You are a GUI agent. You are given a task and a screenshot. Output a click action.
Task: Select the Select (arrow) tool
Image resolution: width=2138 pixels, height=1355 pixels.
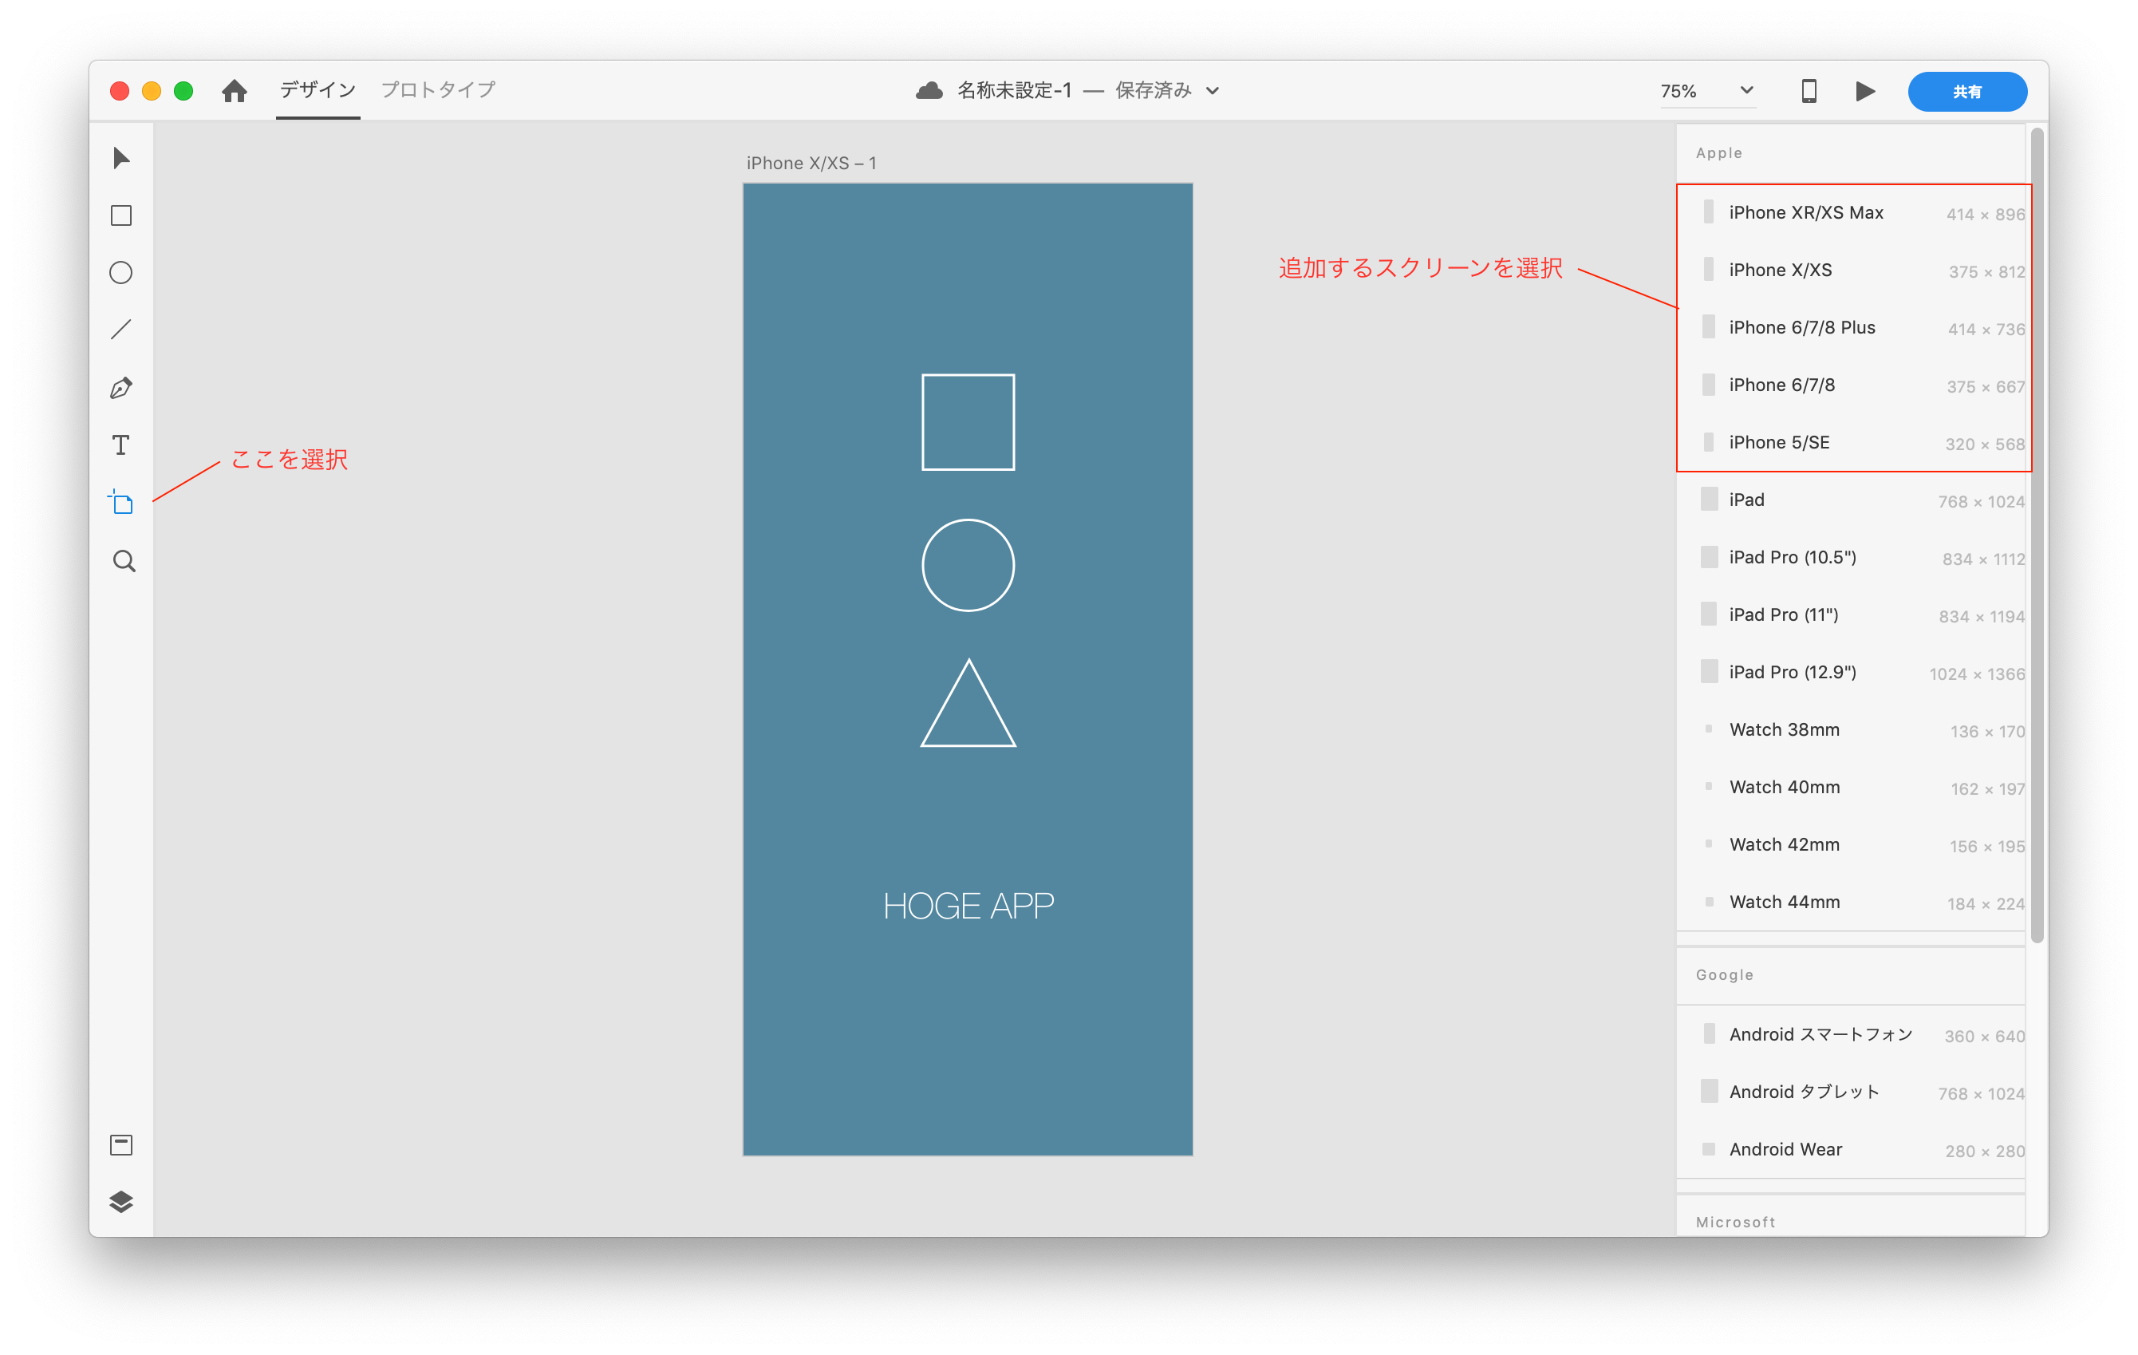point(121,158)
